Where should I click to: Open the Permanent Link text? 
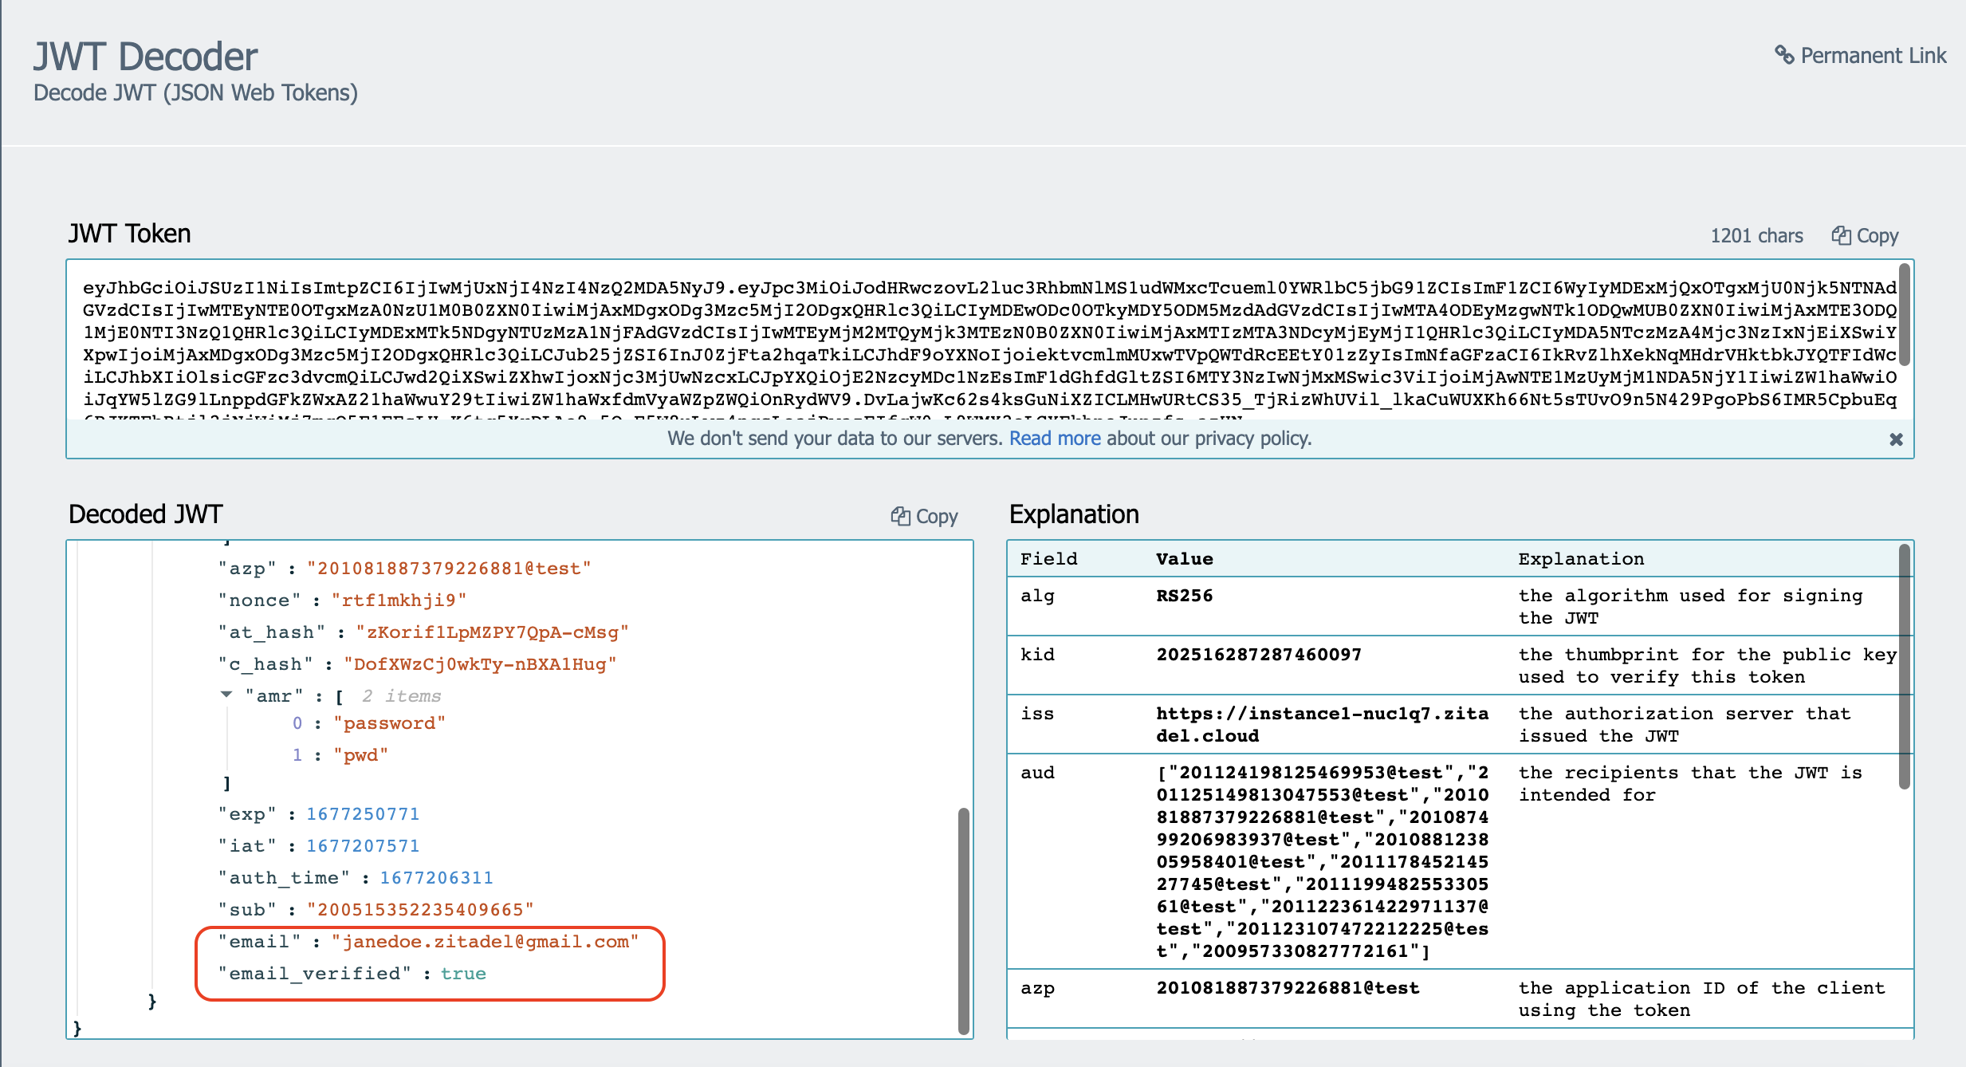[x=1873, y=56]
